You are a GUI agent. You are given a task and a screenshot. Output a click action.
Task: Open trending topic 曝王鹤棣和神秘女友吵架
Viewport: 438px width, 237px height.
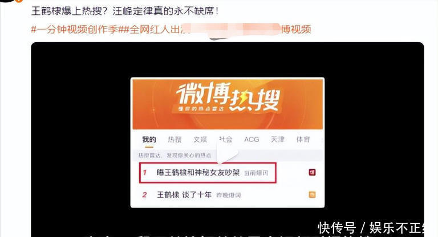[x=198, y=173]
